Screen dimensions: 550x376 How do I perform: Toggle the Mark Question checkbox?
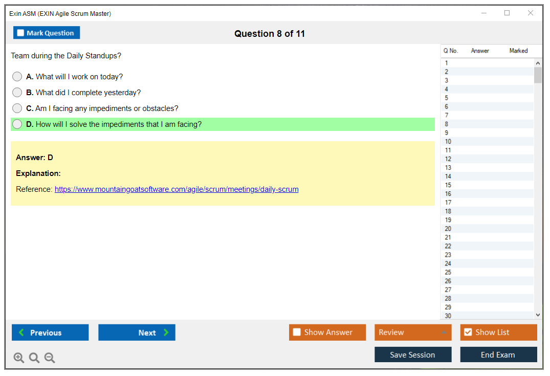(21, 33)
